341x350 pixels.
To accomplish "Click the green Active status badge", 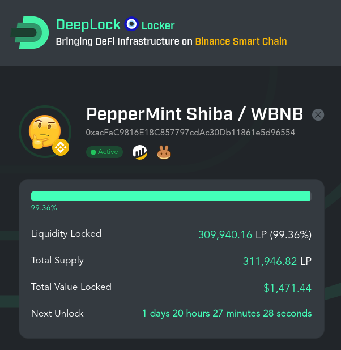I will click(105, 152).
